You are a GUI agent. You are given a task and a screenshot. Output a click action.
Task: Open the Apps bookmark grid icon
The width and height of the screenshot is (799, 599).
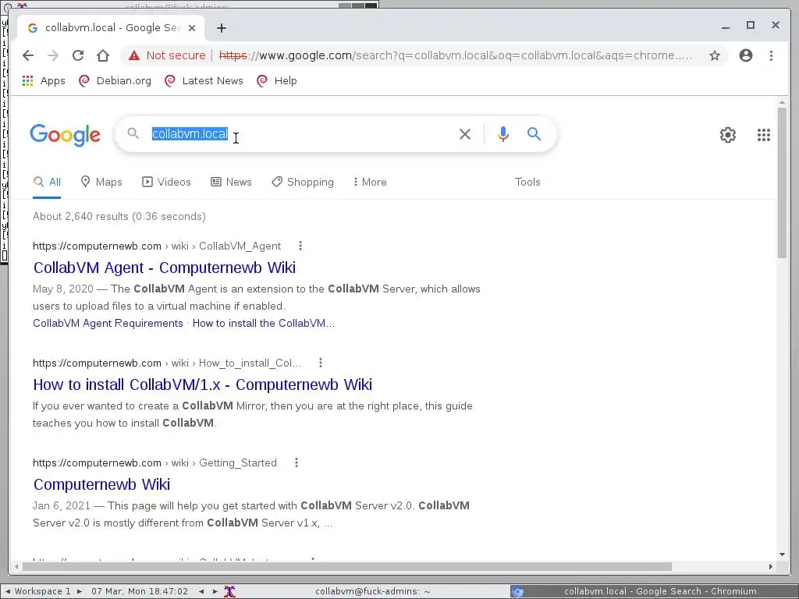point(27,80)
